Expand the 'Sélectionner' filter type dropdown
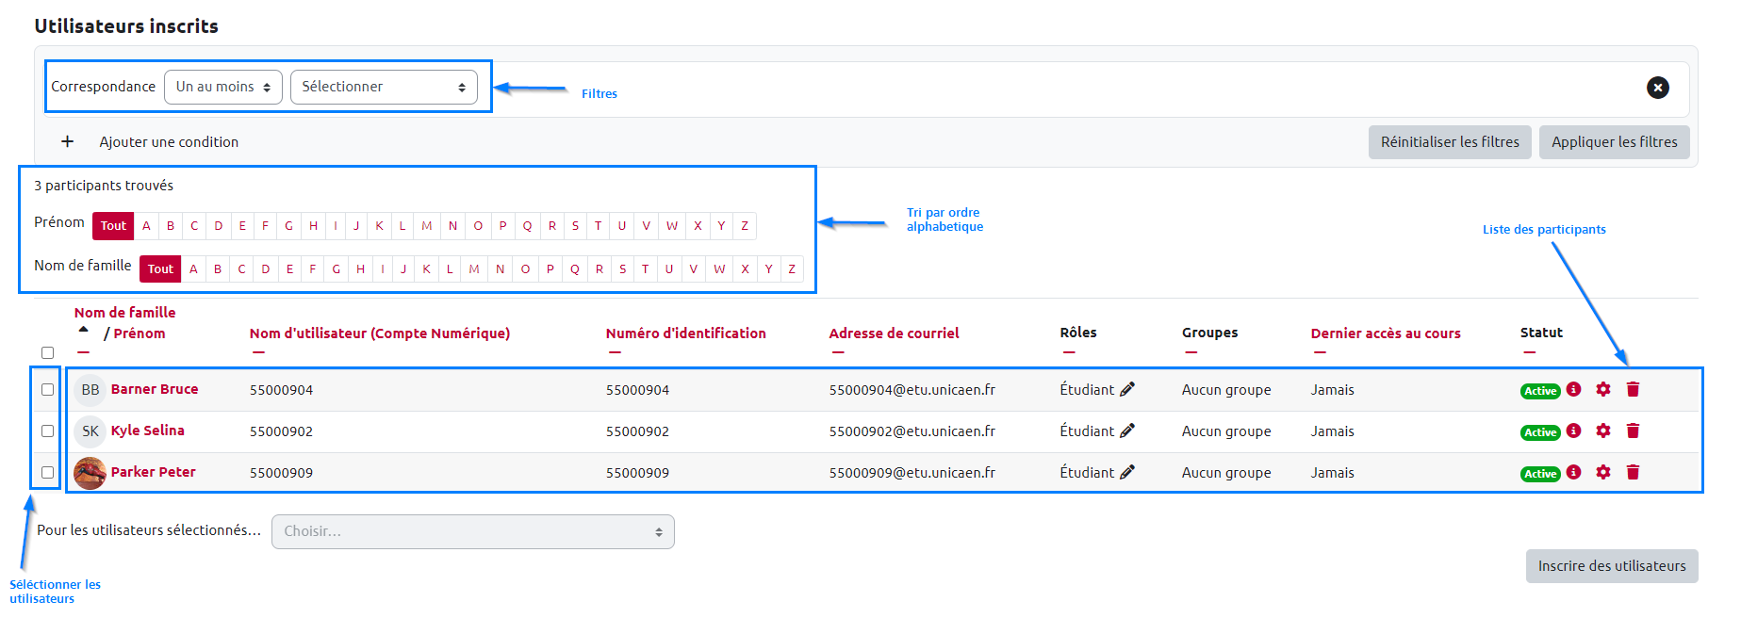 (x=384, y=87)
